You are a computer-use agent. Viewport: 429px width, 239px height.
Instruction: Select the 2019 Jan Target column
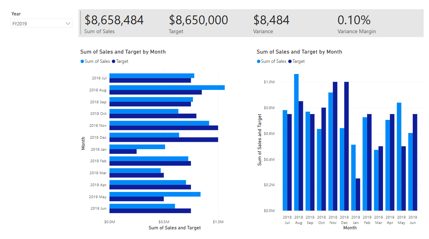[358, 195]
